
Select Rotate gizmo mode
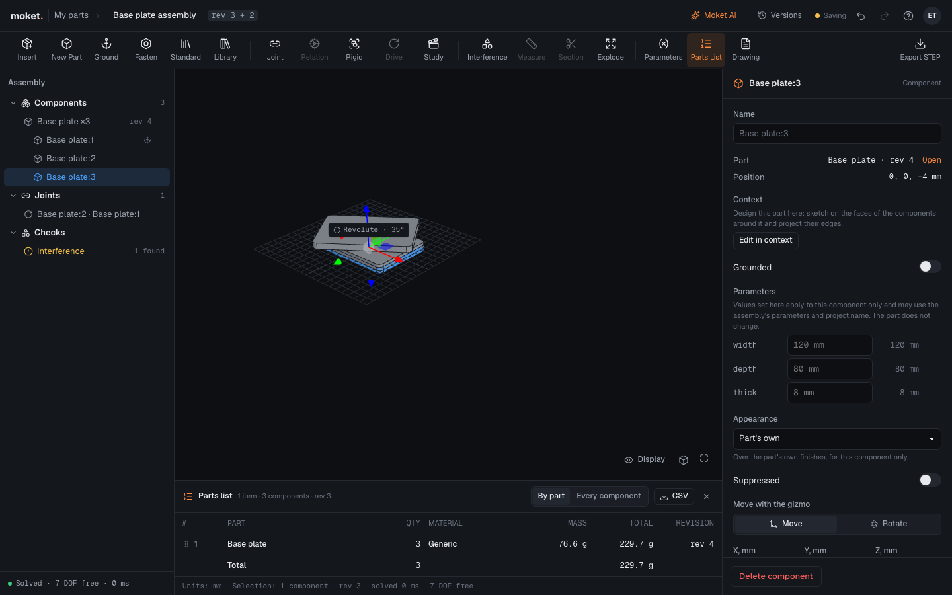pyautogui.click(x=889, y=524)
